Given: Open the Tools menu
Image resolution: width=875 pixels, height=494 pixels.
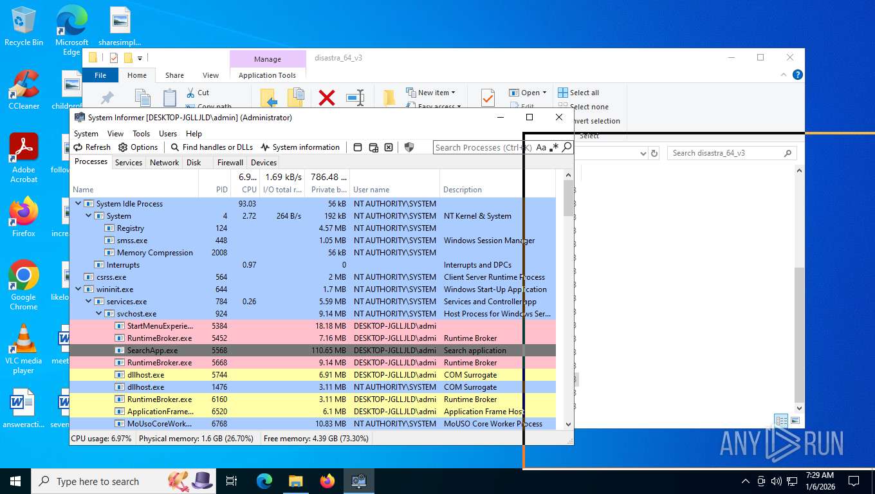Looking at the screenshot, I should point(141,134).
